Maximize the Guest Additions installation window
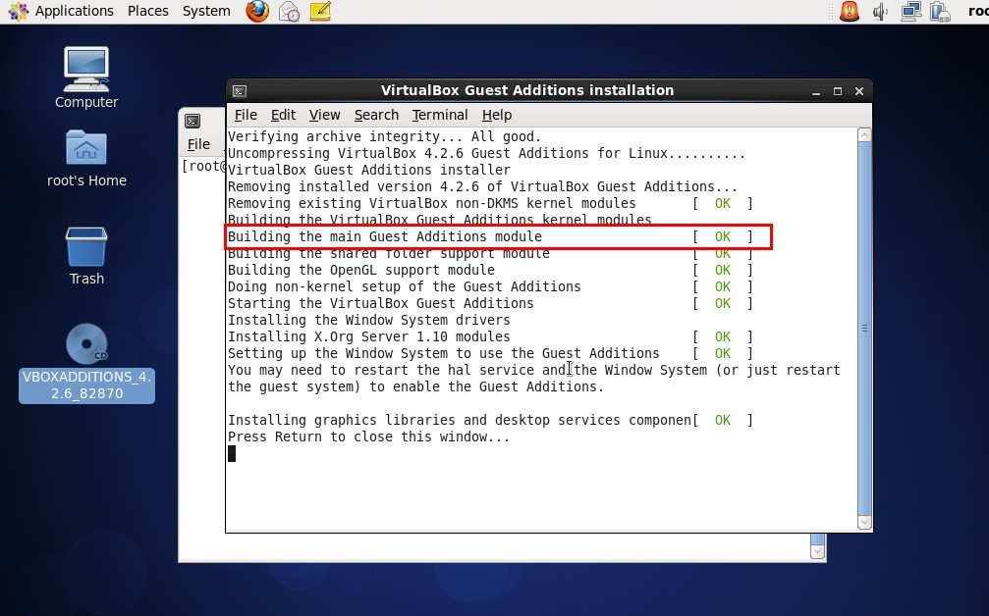This screenshot has height=616, width=989. click(838, 91)
